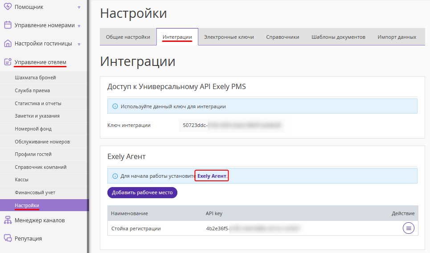430x253 pixels.
Task: Click the sidebar vertical scrollbar
Action: coord(88,126)
